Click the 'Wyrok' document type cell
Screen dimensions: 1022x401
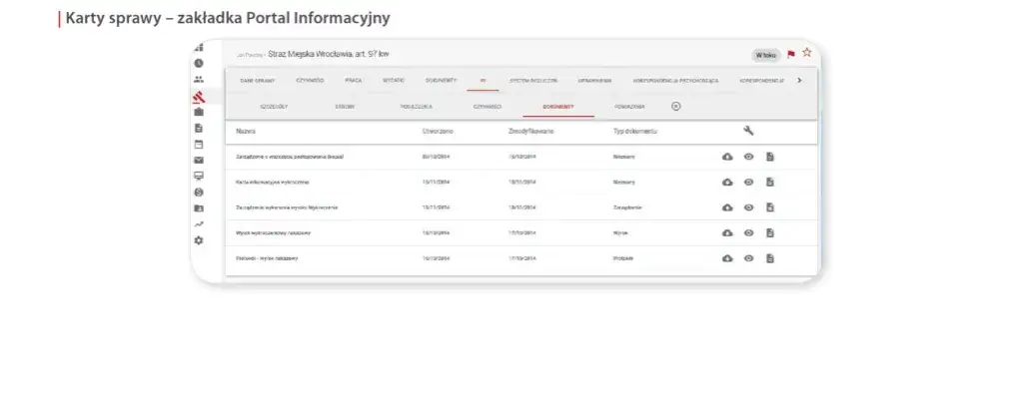(621, 233)
